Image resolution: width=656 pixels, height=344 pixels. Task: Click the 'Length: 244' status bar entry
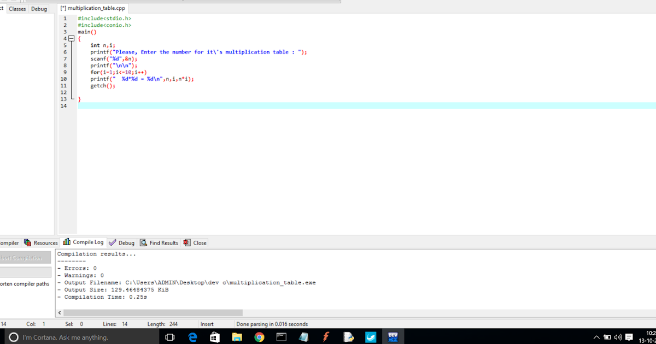tap(162, 324)
